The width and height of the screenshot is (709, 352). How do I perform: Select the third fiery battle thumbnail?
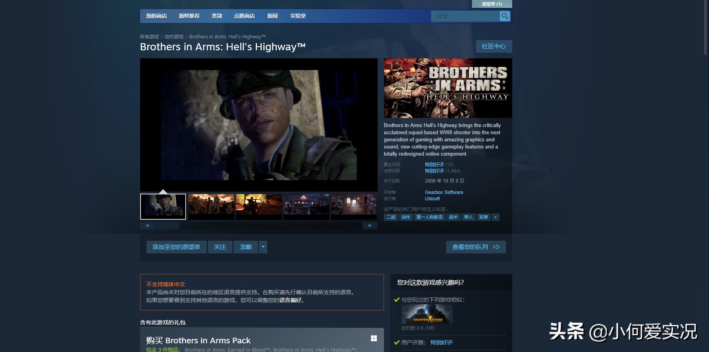click(x=259, y=206)
